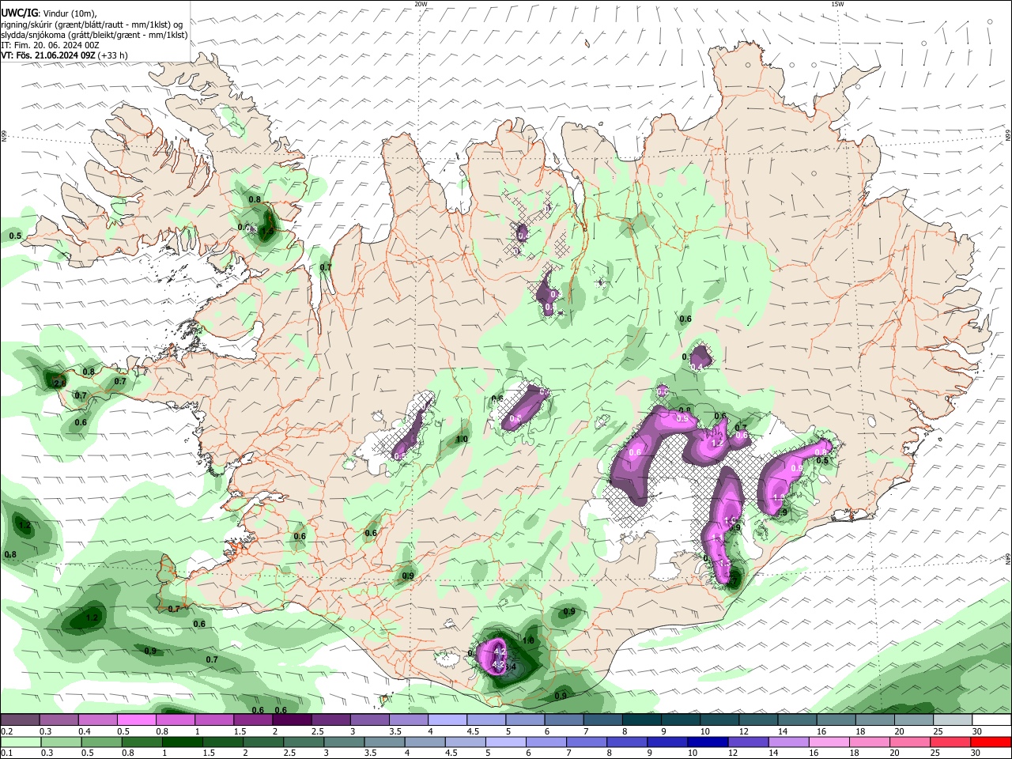Select the light lavender 4–4.5 swatch in the upper legend

tap(447, 720)
